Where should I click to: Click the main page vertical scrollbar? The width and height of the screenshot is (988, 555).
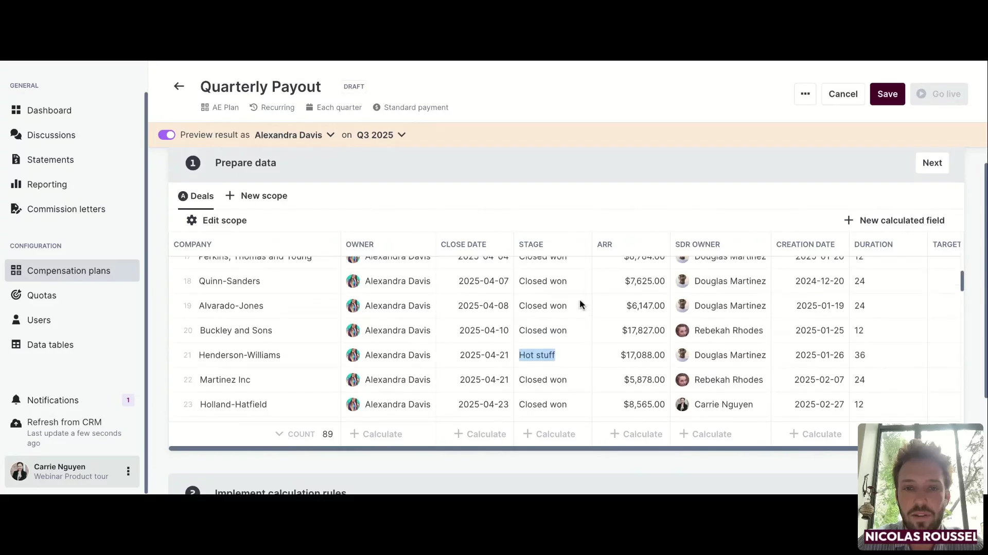point(985,281)
